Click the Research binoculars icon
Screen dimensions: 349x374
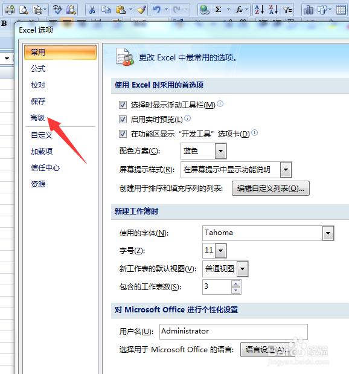click(71, 10)
